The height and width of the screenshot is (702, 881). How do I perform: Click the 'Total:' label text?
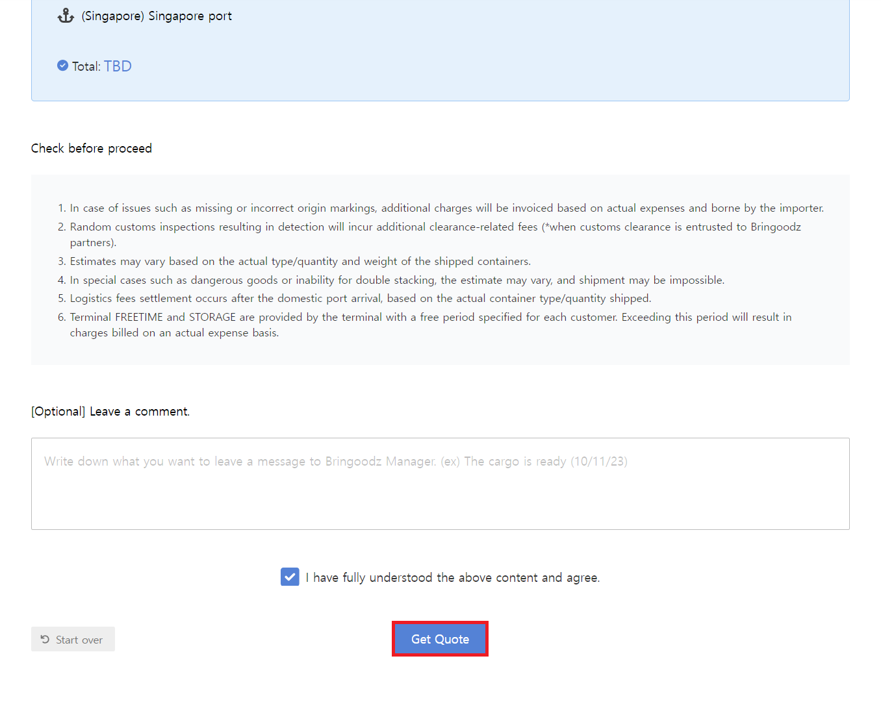click(86, 66)
